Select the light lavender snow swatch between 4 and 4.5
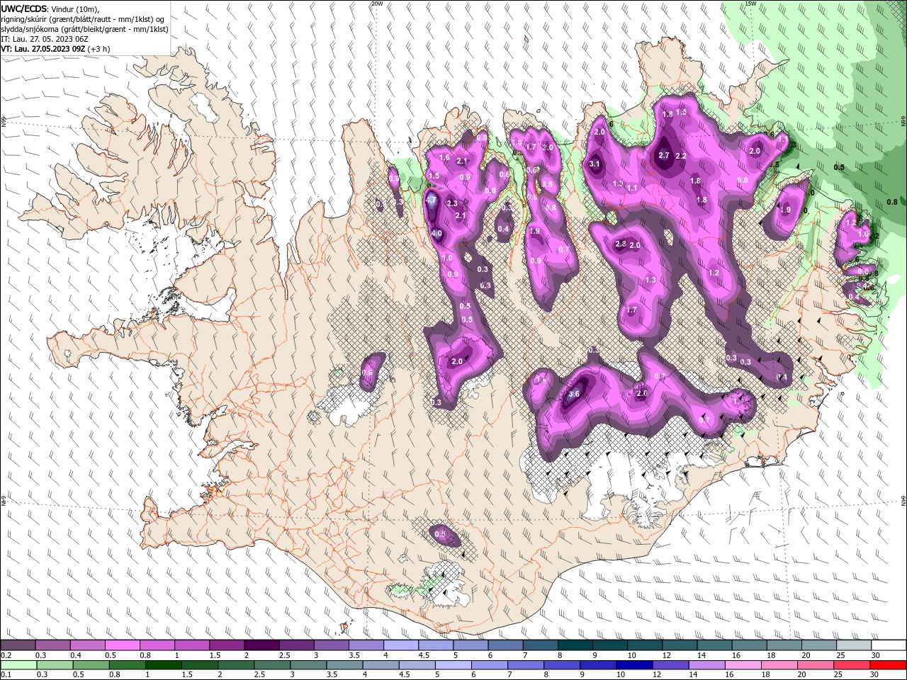The width and height of the screenshot is (907, 680). 400,645
